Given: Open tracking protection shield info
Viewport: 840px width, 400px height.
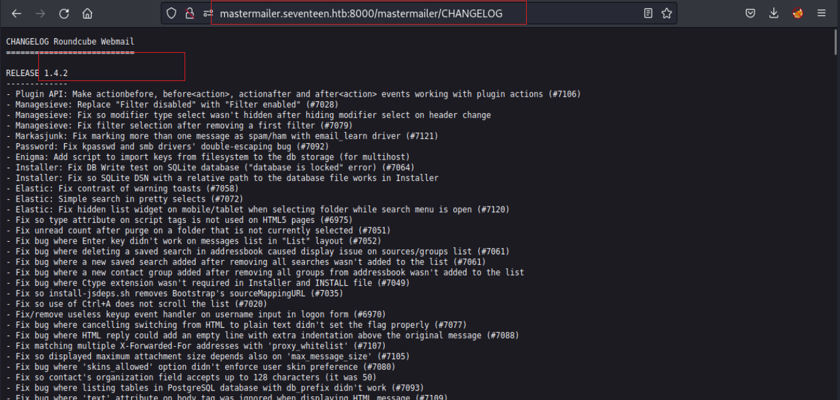Looking at the screenshot, I should pyautogui.click(x=171, y=13).
